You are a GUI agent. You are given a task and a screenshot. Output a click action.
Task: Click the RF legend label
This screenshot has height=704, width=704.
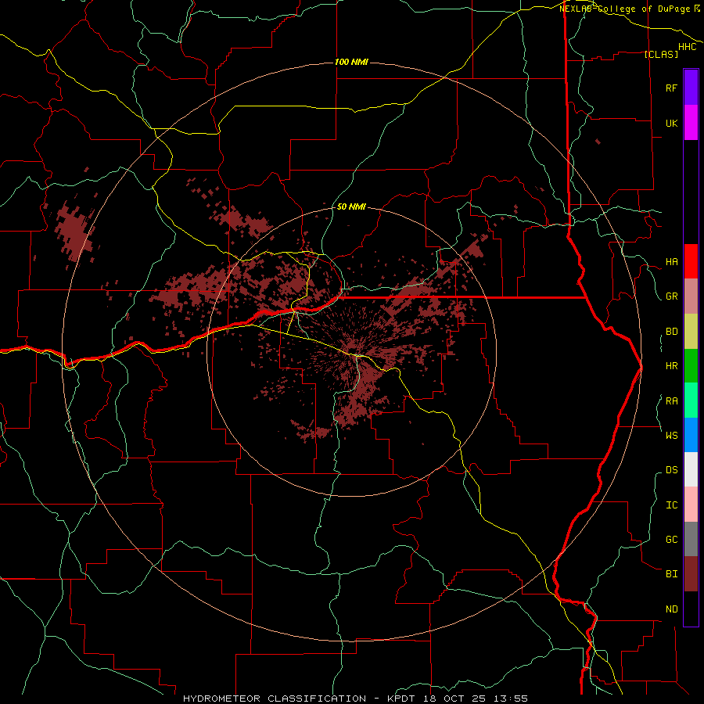[671, 88]
